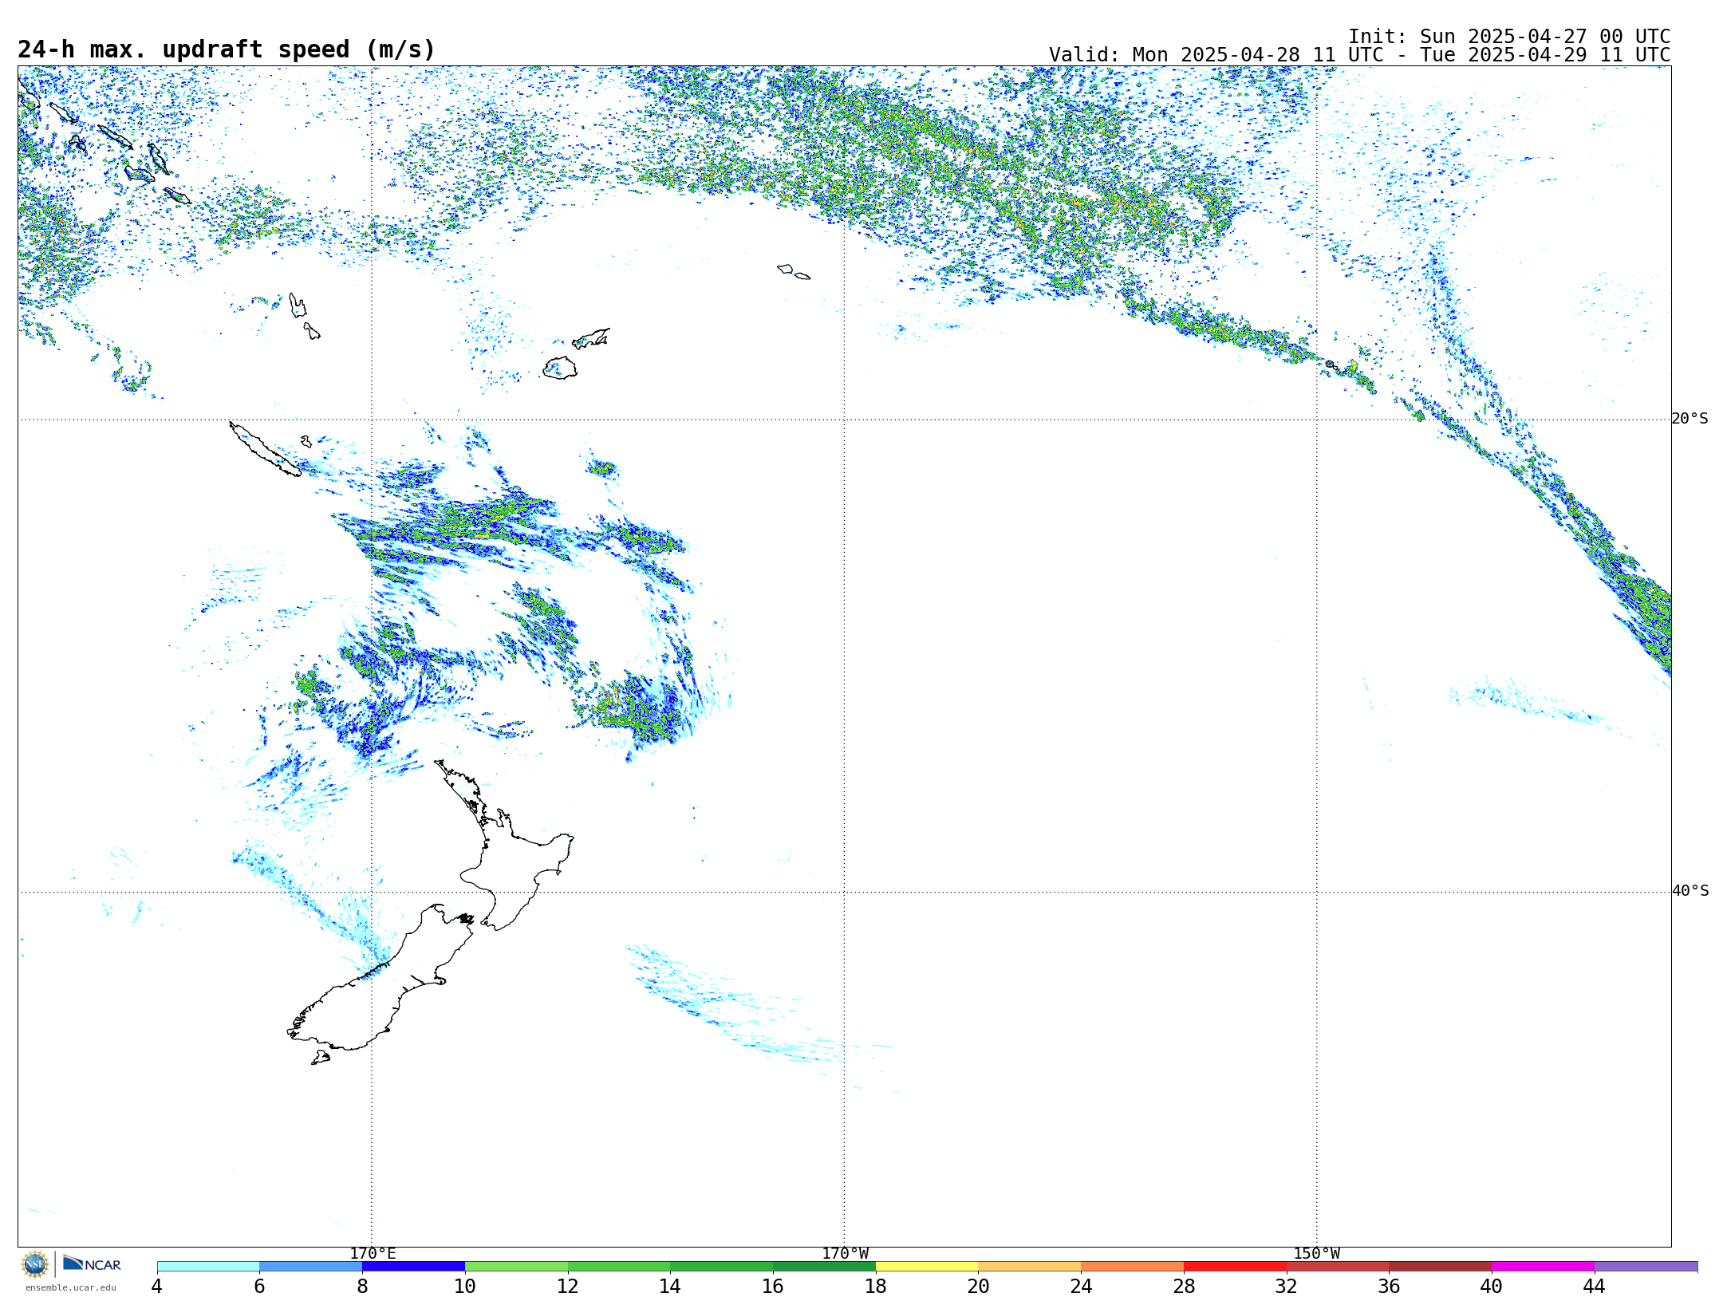Click the New Caledonia island outline
Image resolution: width=1723 pixels, height=1297 pixels.
266,449
